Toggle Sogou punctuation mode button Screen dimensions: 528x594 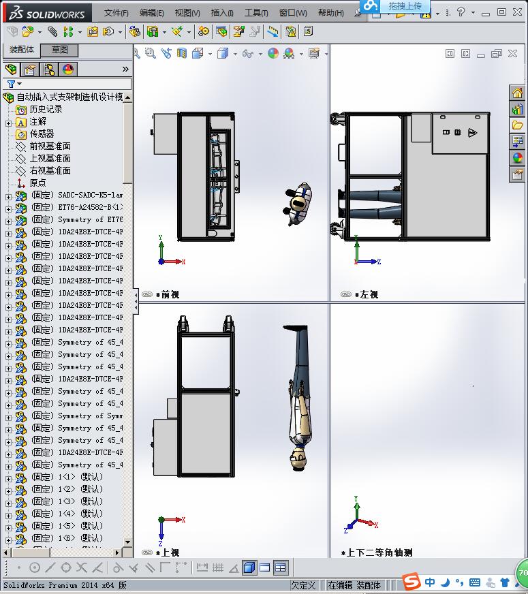[459, 582]
